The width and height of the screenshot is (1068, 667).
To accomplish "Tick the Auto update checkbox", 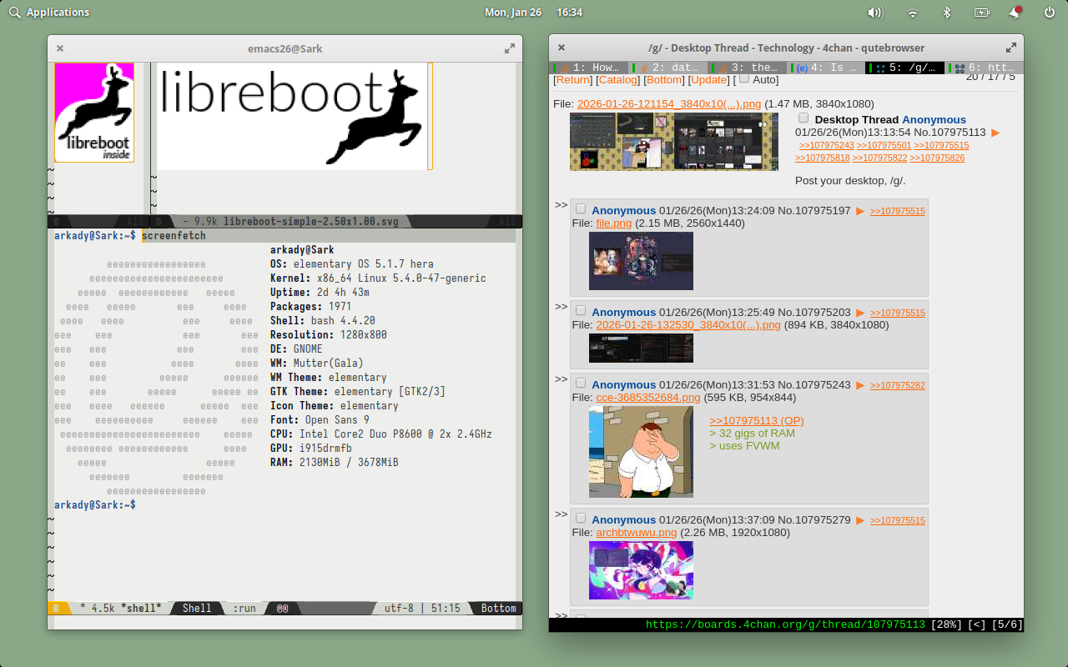I will (744, 78).
